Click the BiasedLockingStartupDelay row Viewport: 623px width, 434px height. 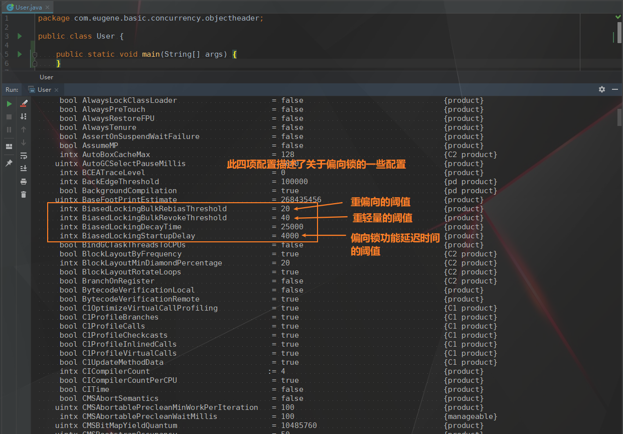point(271,236)
